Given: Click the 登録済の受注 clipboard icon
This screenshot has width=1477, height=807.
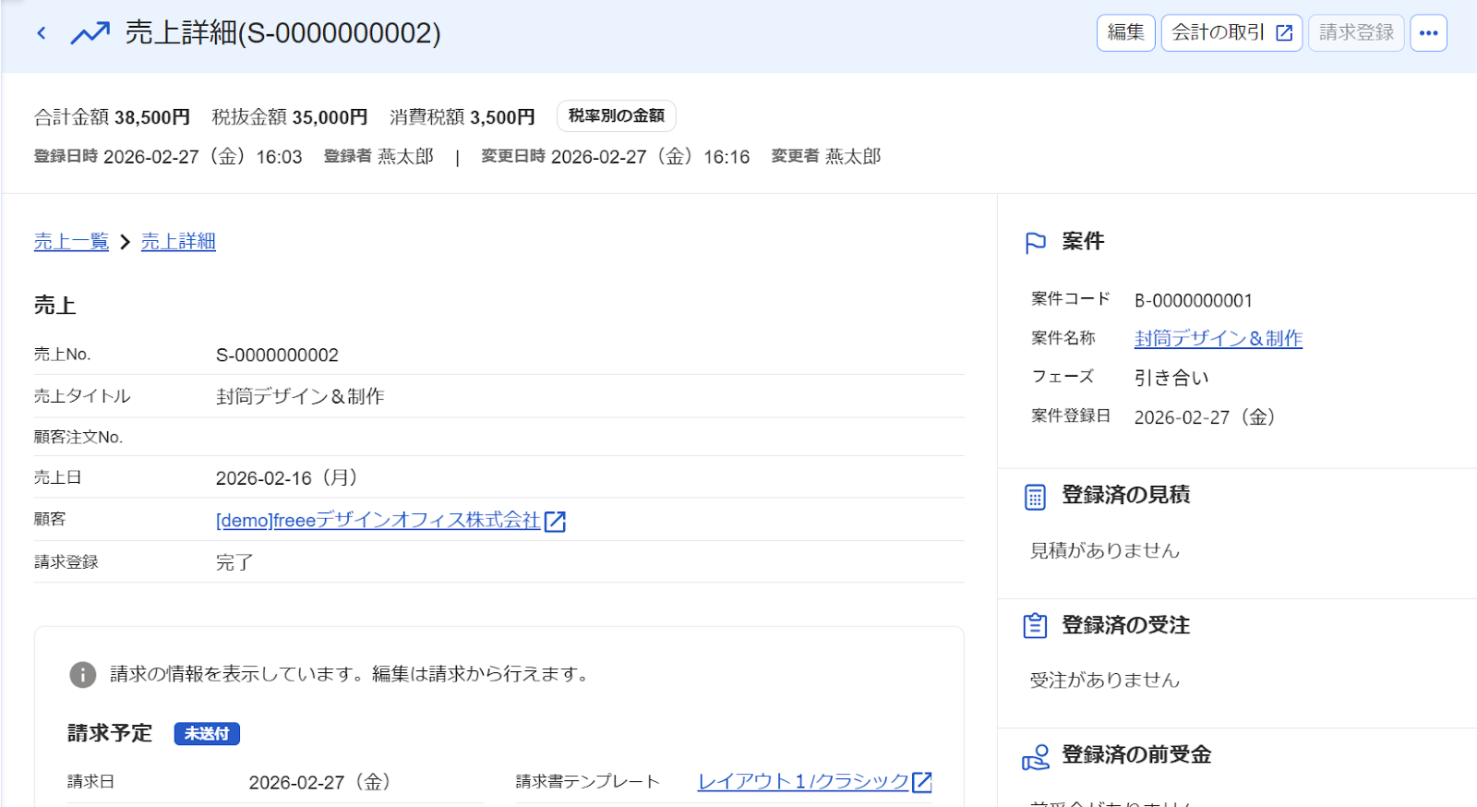Looking at the screenshot, I should point(1036,626).
